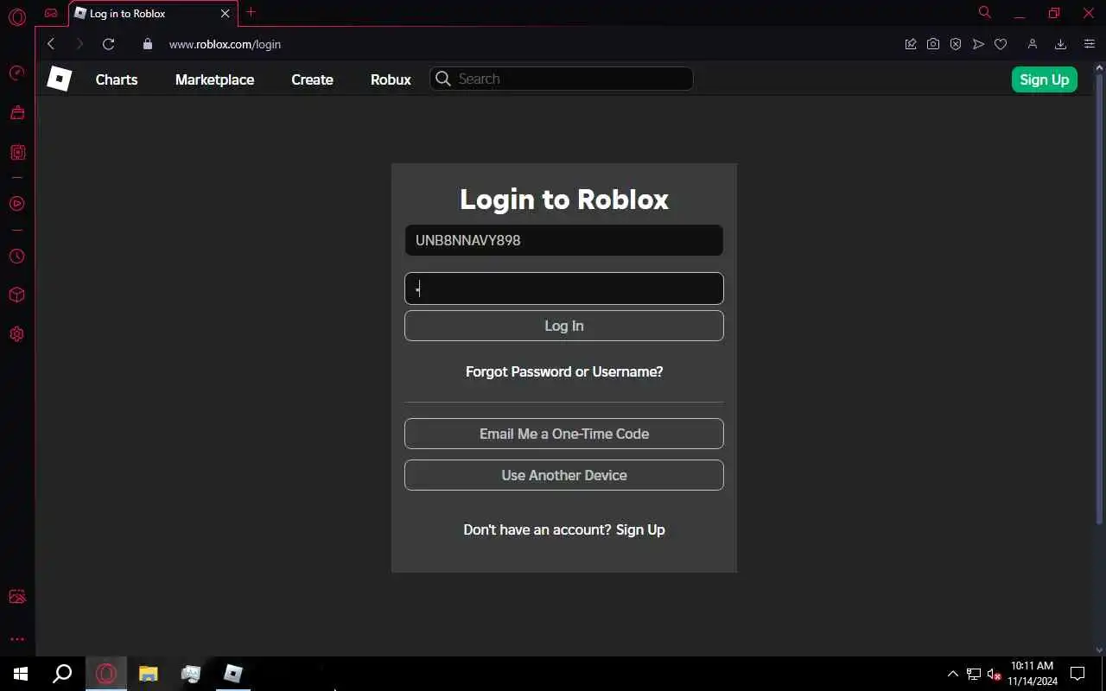Take a snapshot with the camera icon
This screenshot has width=1106, height=691.
pyautogui.click(x=933, y=44)
